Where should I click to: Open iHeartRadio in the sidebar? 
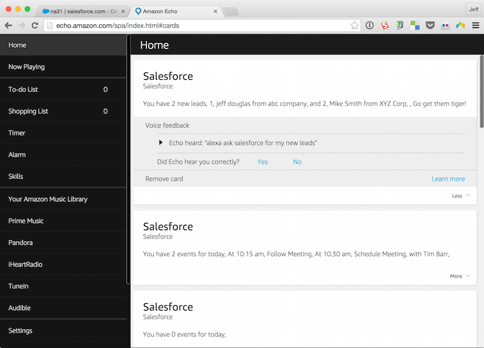(x=63, y=265)
